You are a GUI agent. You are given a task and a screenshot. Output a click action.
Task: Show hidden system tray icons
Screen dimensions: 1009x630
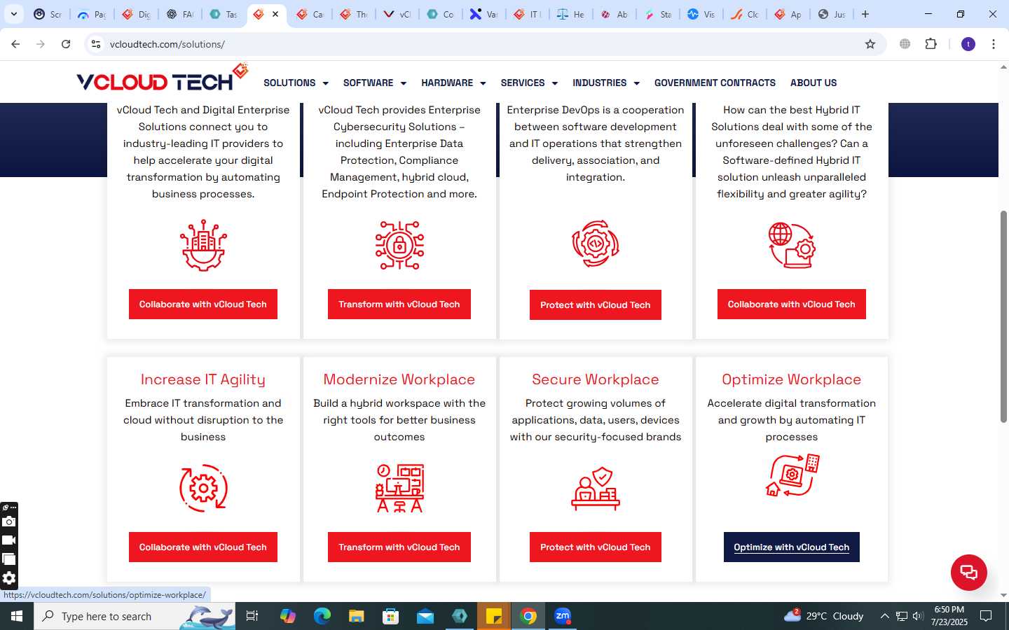(884, 616)
